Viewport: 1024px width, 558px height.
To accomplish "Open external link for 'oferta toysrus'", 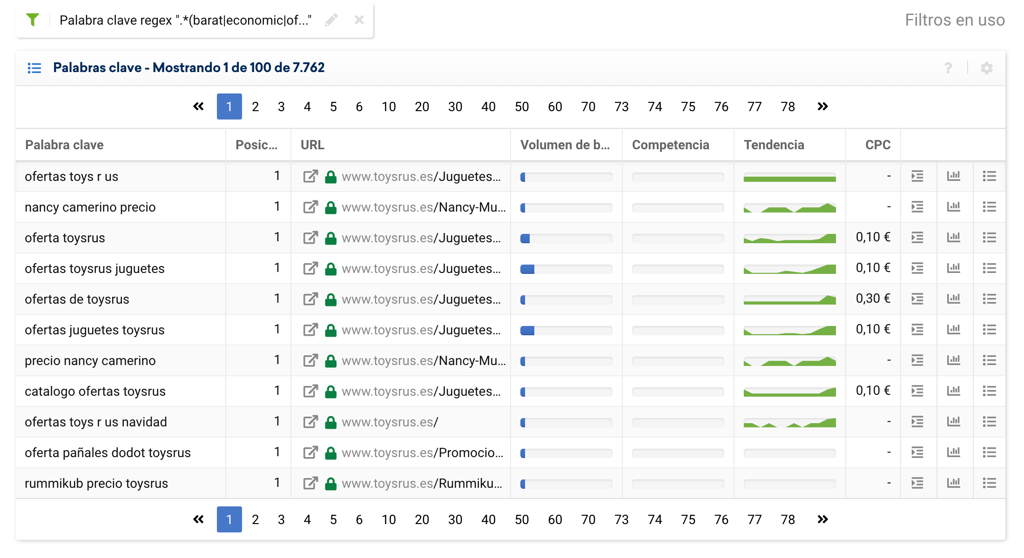I will click(310, 238).
